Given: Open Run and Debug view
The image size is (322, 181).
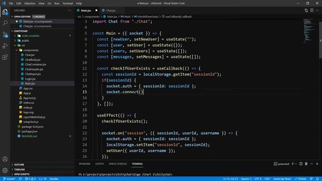Looking at the screenshot, I should pyautogui.click(x=5, y=46).
